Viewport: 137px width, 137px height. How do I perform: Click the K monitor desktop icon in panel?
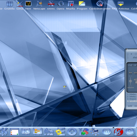[26, 132]
